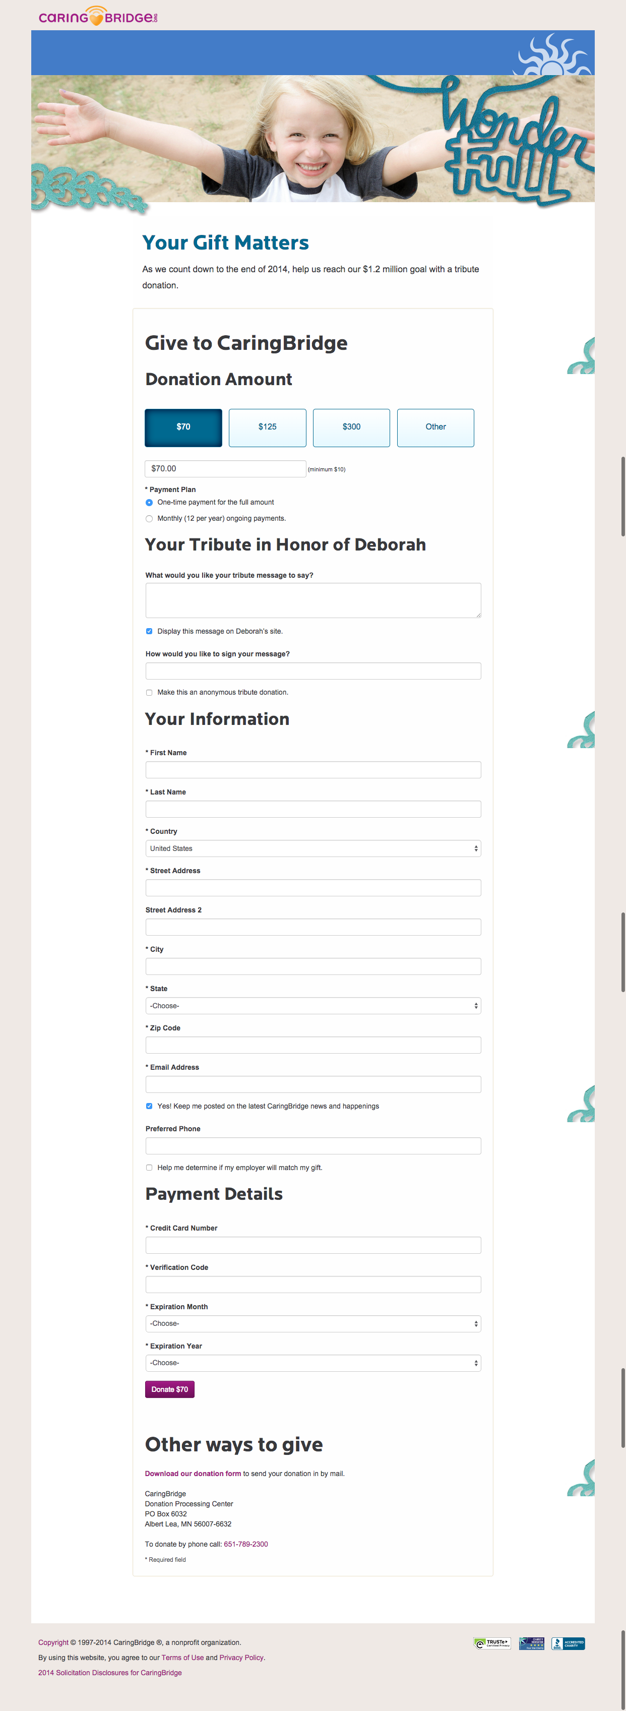Open the Download our donation form link
Screen dimensions: 626x1711
pos(193,1474)
